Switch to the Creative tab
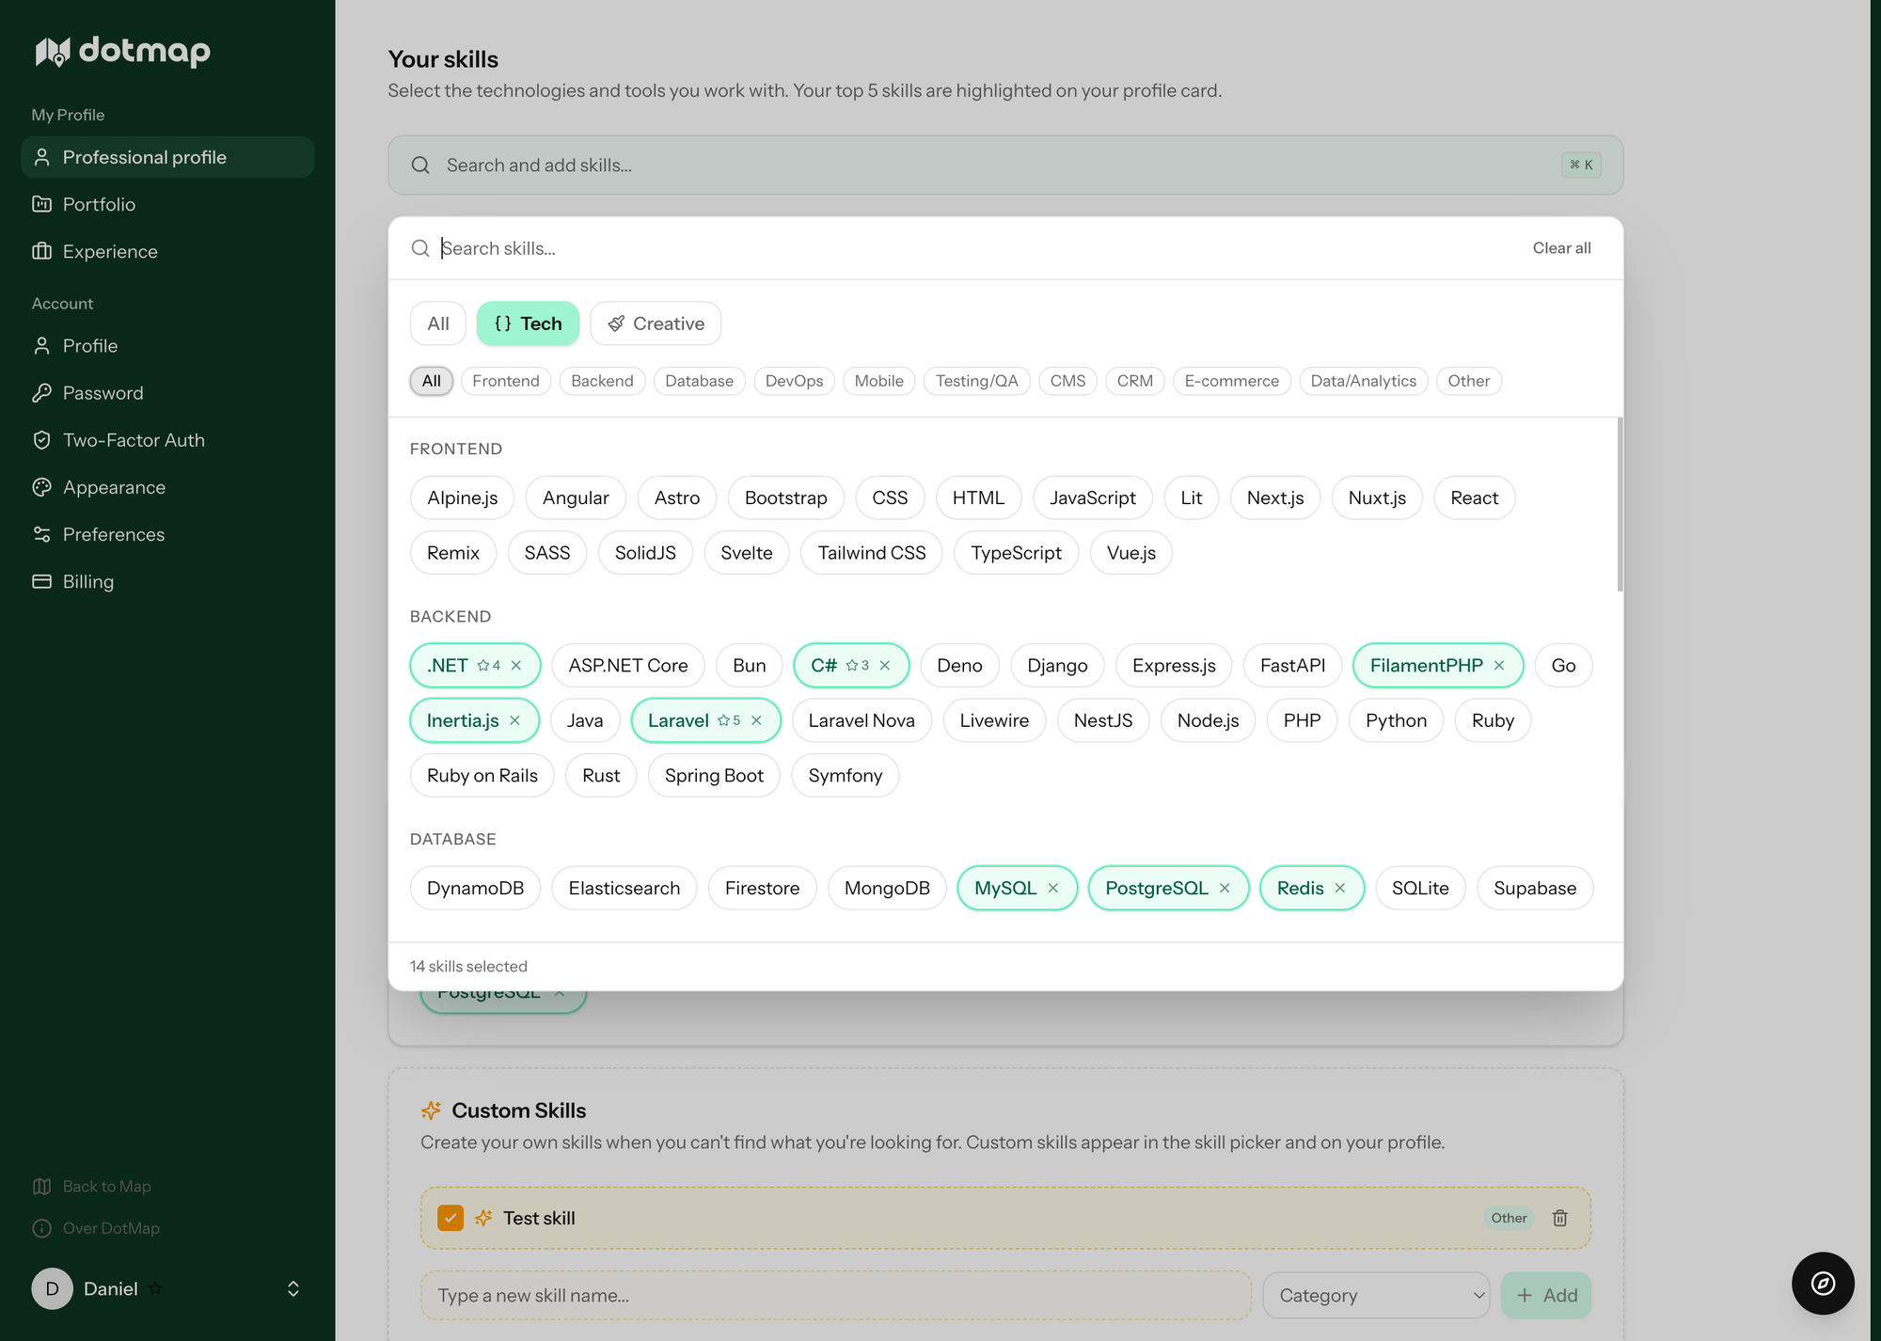The width and height of the screenshot is (1881, 1341). (656, 323)
